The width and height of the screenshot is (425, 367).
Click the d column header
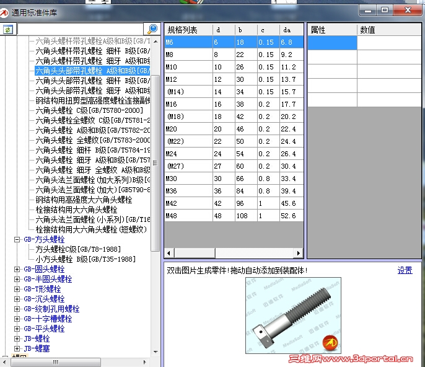(x=224, y=30)
